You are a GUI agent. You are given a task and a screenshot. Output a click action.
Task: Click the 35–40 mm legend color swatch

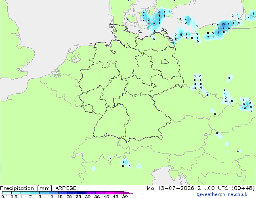[x=100, y=193]
